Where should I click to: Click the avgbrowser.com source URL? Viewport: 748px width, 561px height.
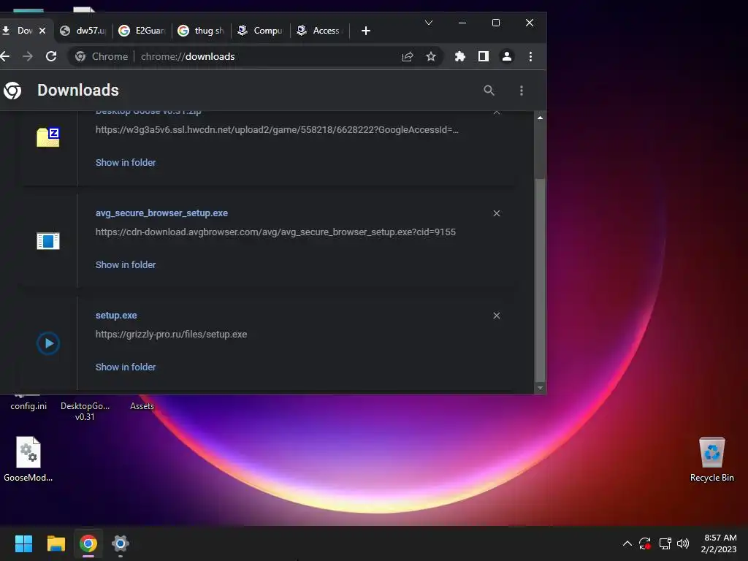tap(275, 232)
